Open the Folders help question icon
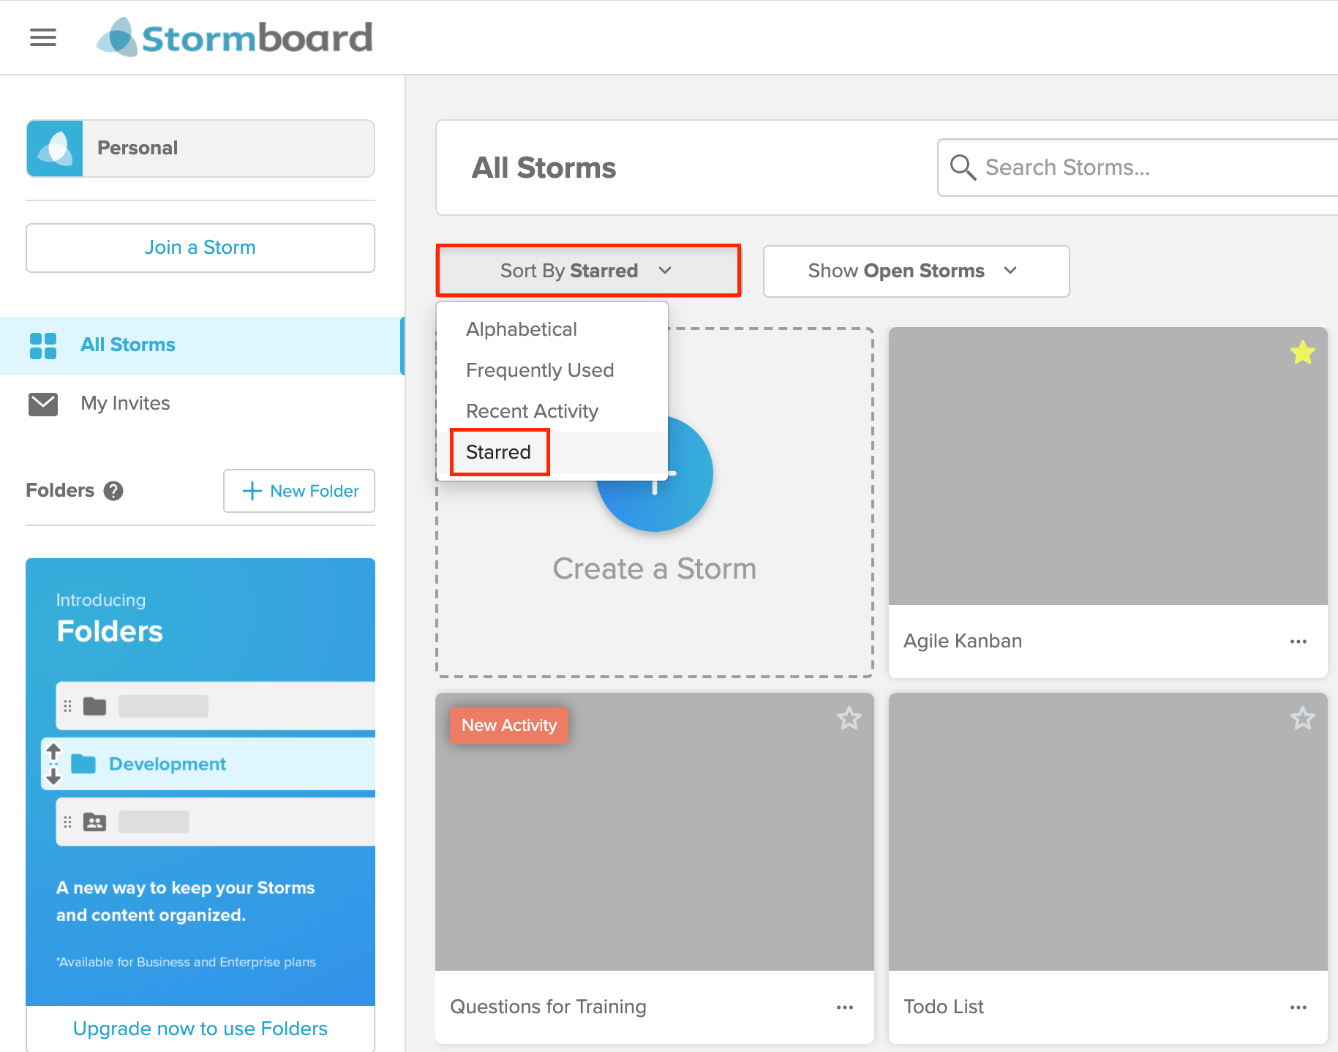 click(113, 490)
